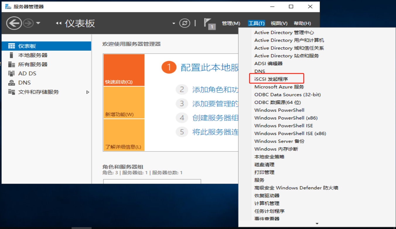
Task: Click the DNS role icon in left sidebar
Action: 11,83
